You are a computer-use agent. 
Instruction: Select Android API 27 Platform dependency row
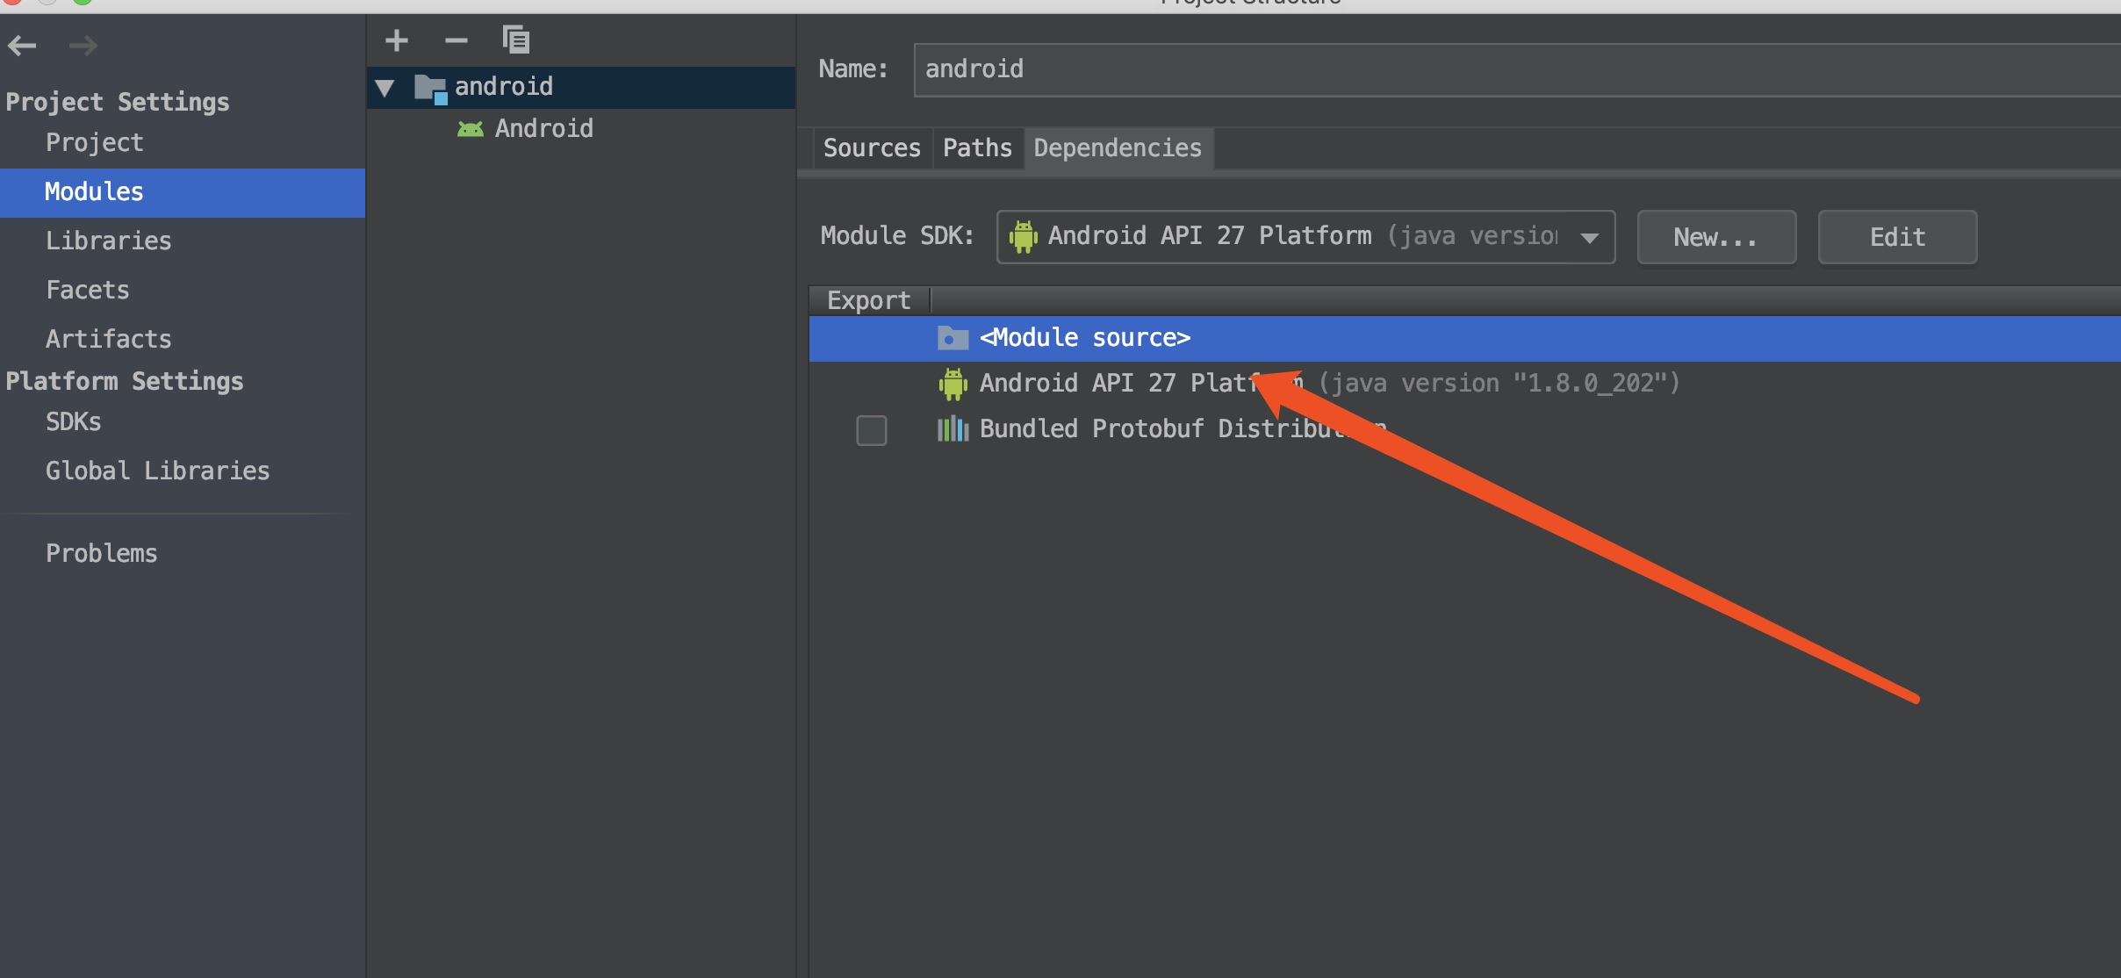tap(1464, 384)
